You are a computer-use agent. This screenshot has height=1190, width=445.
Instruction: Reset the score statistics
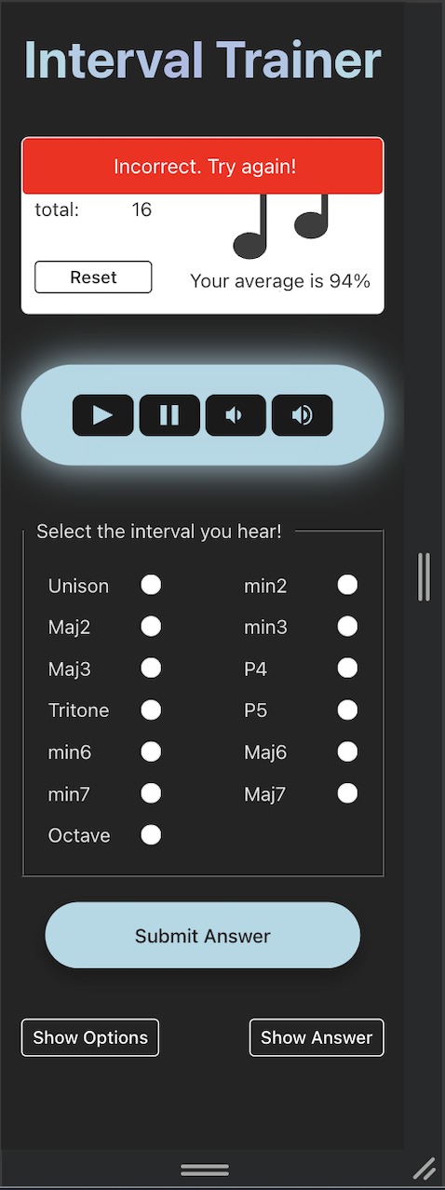click(x=93, y=277)
